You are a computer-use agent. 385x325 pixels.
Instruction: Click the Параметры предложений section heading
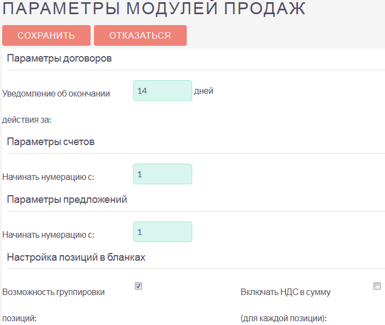(x=67, y=200)
